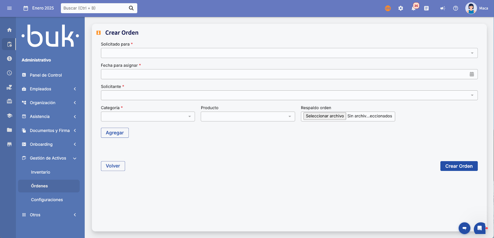Toggle the hamburger menu

9,8
